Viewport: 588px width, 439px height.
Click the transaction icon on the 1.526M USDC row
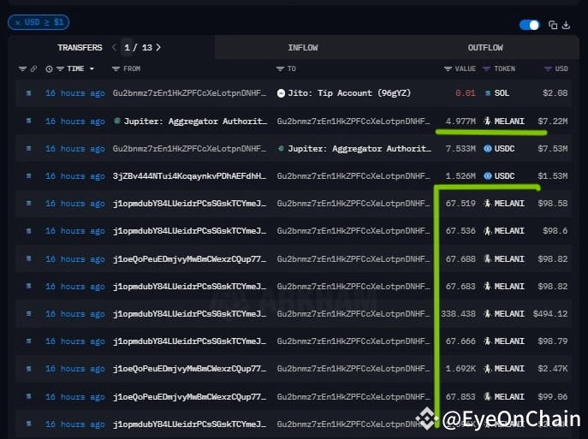29,175
